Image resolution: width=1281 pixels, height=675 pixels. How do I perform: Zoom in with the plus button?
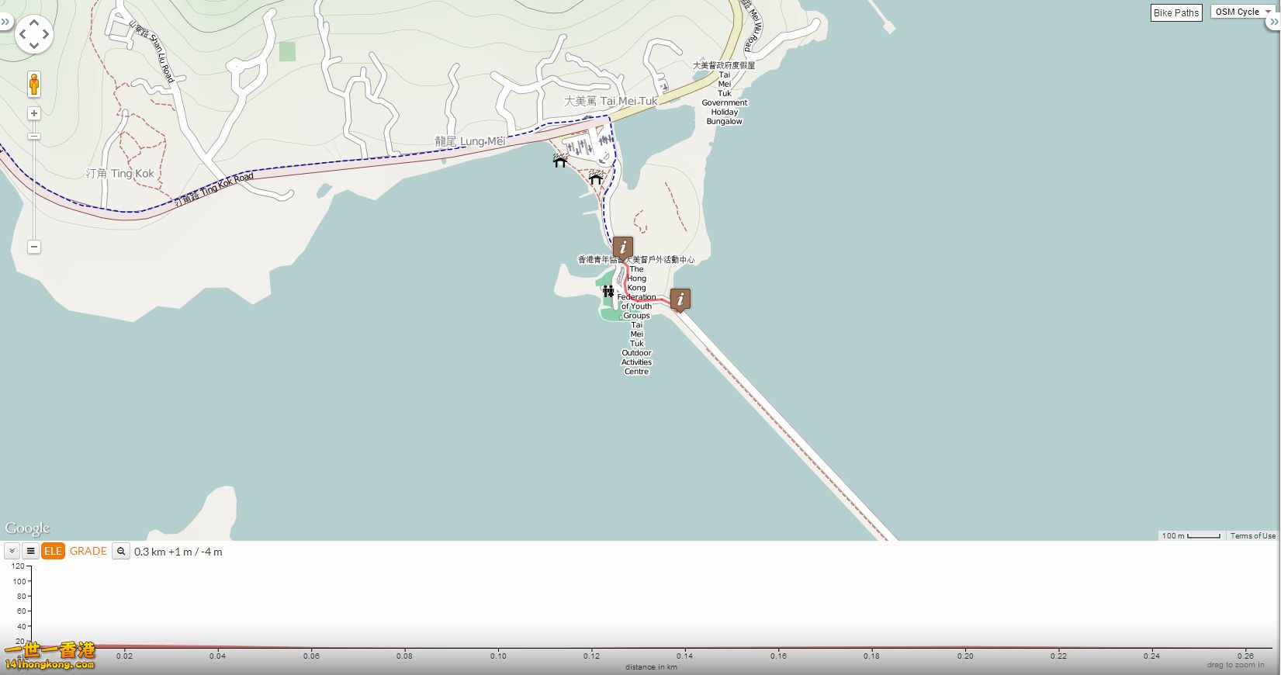click(34, 114)
